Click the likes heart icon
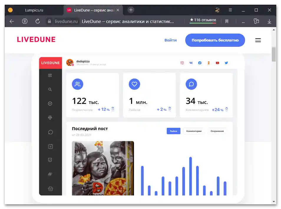The image size is (281, 209). [134, 84]
